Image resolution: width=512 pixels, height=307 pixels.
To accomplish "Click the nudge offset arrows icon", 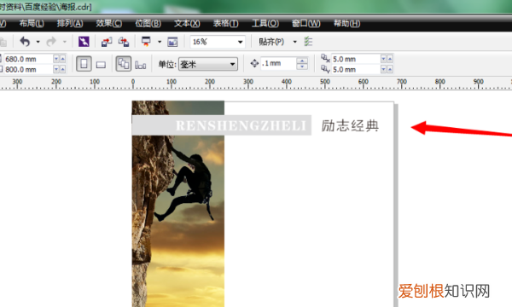I will coord(254,63).
